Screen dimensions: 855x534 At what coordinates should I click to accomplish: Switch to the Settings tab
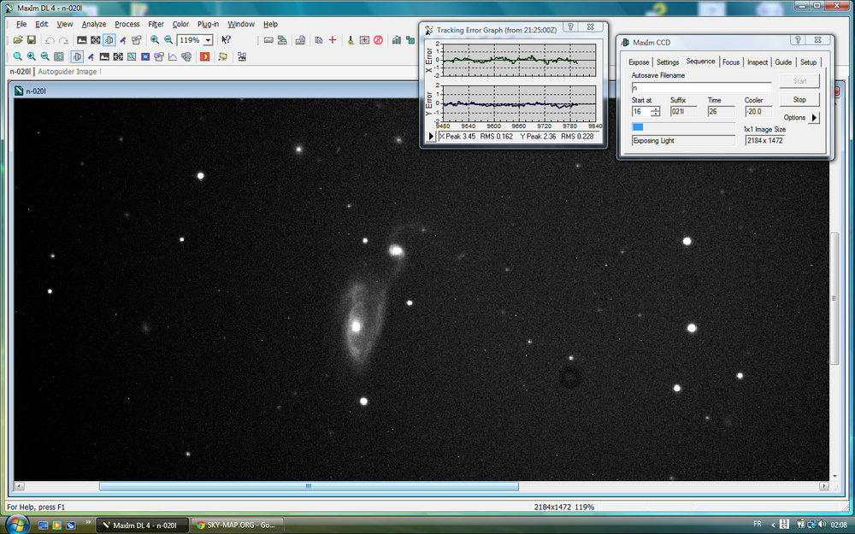(x=668, y=62)
